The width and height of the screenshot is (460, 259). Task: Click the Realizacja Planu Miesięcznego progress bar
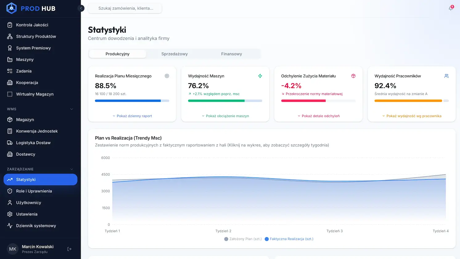tap(132, 101)
